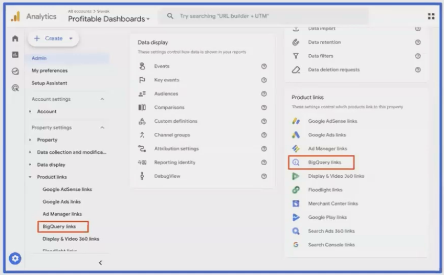444x275 pixels.
Task: Expand the Account tree item
Action: coord(30,111)
